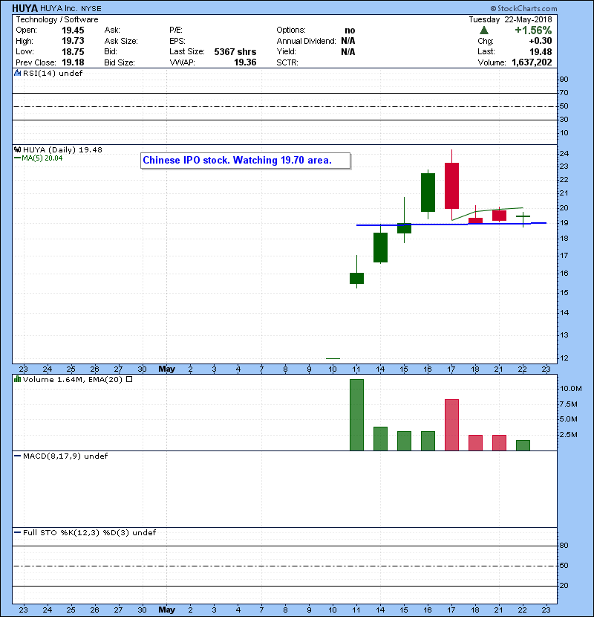Image resolution: width=594 pixels, height=617 pixels.
Task: Click the doji cross candle for May 22
Action: click(x=523, y=216)
